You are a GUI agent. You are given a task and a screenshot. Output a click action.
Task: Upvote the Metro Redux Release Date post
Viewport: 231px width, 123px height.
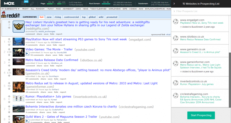pos(9,60)
